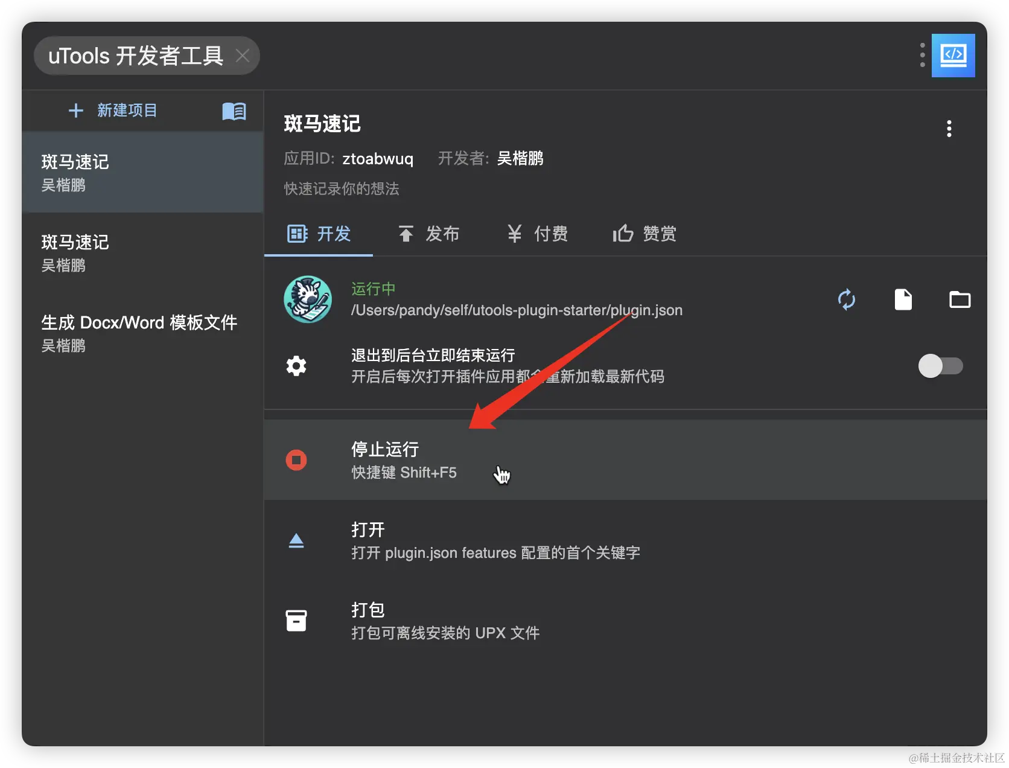This screenshot has height=768, width=1009.
Task: Toggle 退出到后台立即结束运行 switch
Action: pos(940,366)
